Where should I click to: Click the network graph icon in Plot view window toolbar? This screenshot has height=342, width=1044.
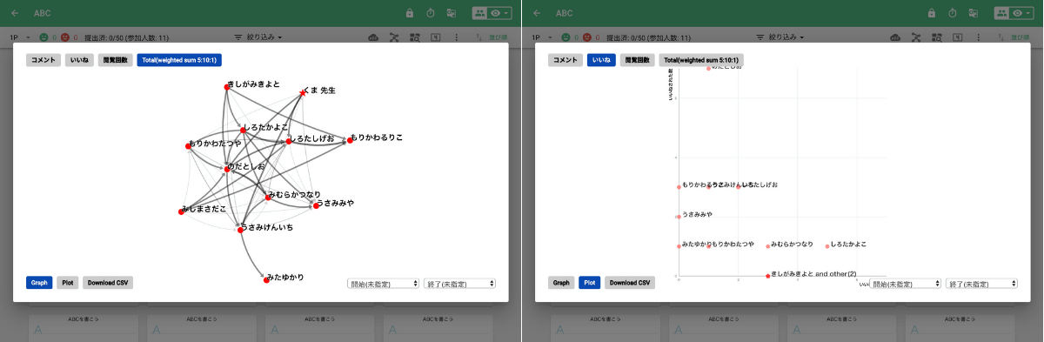pyautogui.click(x=916, y=37)
